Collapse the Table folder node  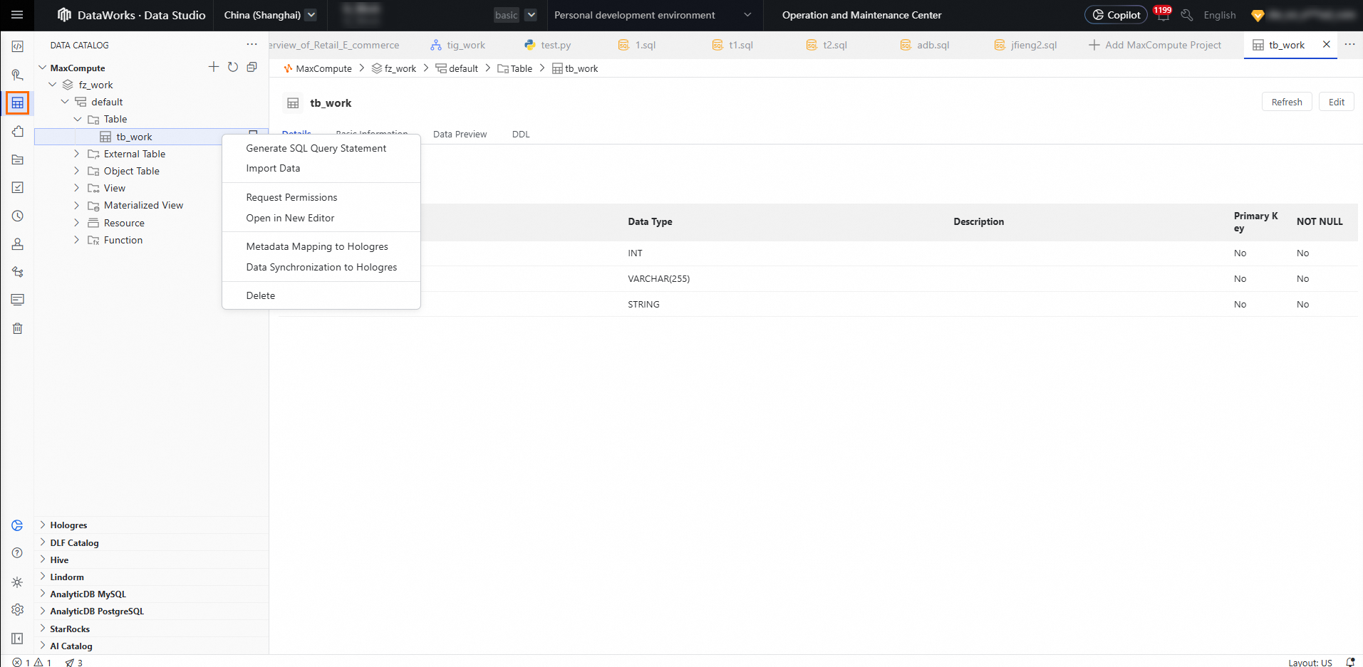click(77, 119)
